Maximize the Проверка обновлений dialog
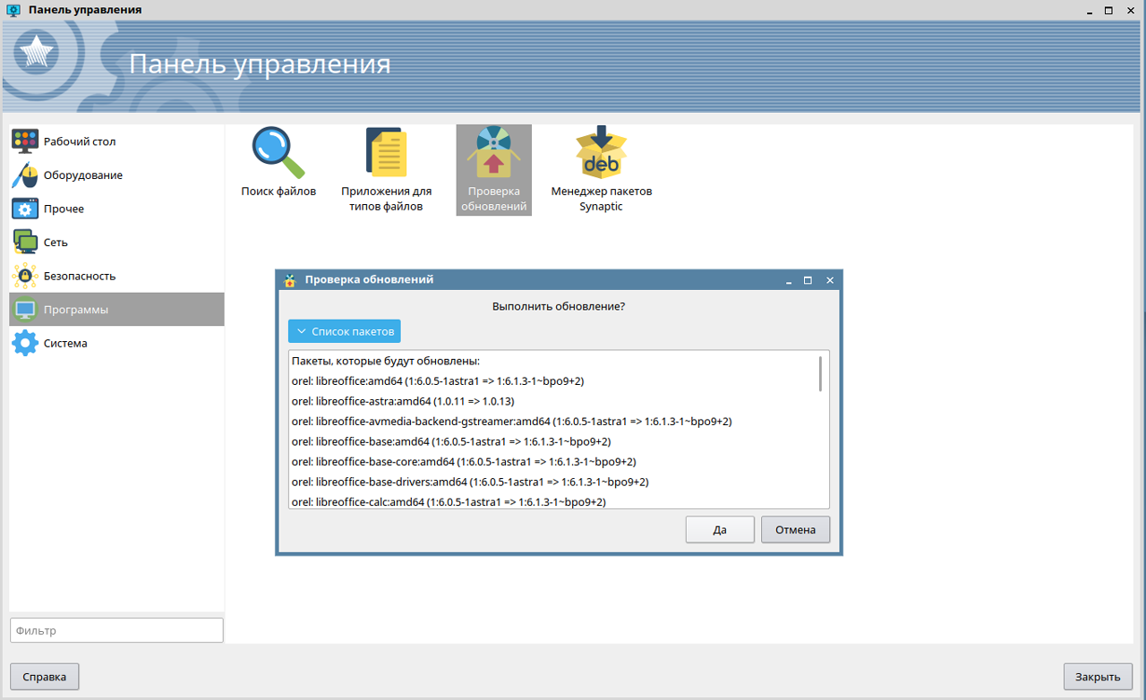This screenshot has height=700, width=1146. pos(808,280)
